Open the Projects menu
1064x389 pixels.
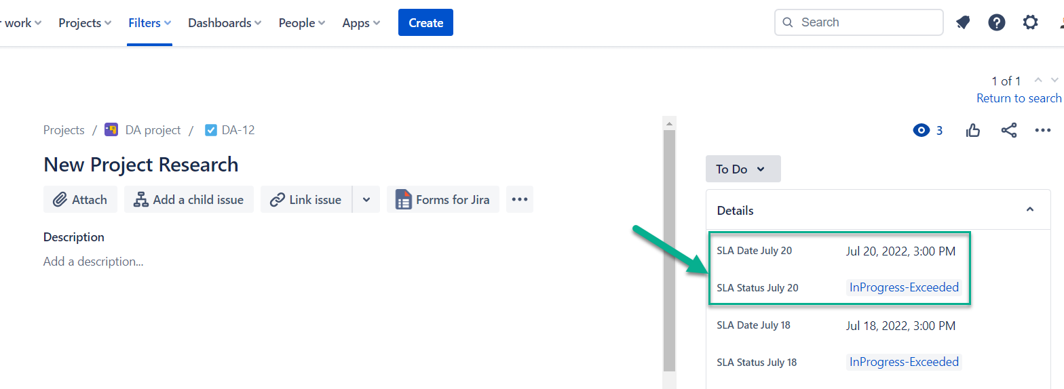tap(85, 23)
